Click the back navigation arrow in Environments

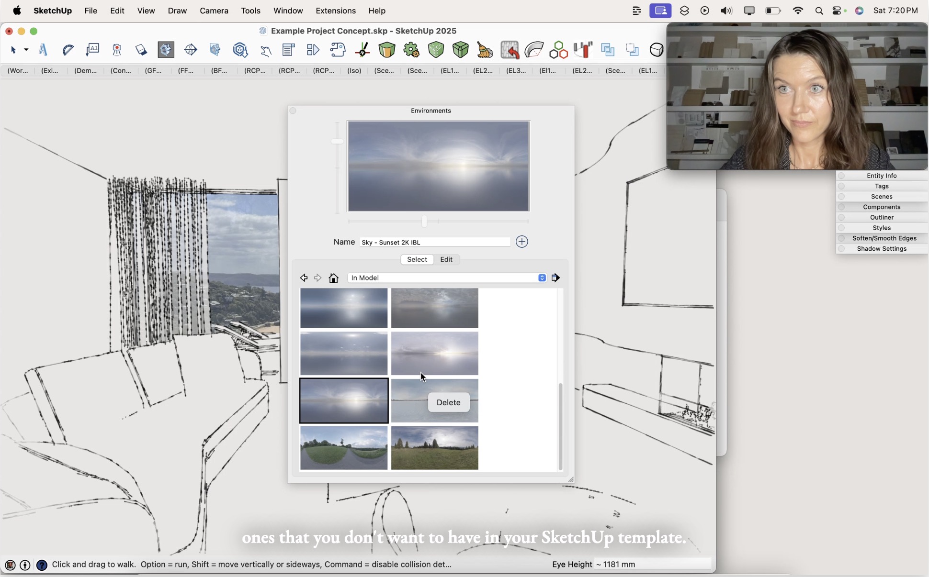pos(304,277)
